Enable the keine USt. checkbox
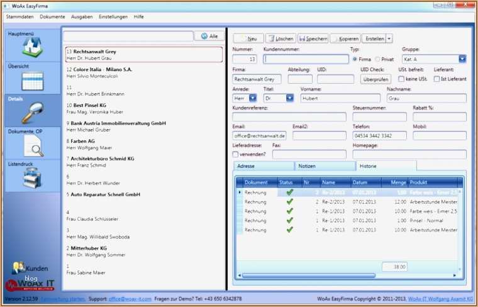 coord(401,79)
